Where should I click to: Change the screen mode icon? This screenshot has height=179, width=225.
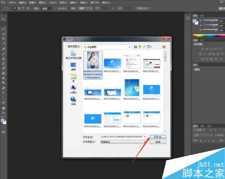point(4,132)
